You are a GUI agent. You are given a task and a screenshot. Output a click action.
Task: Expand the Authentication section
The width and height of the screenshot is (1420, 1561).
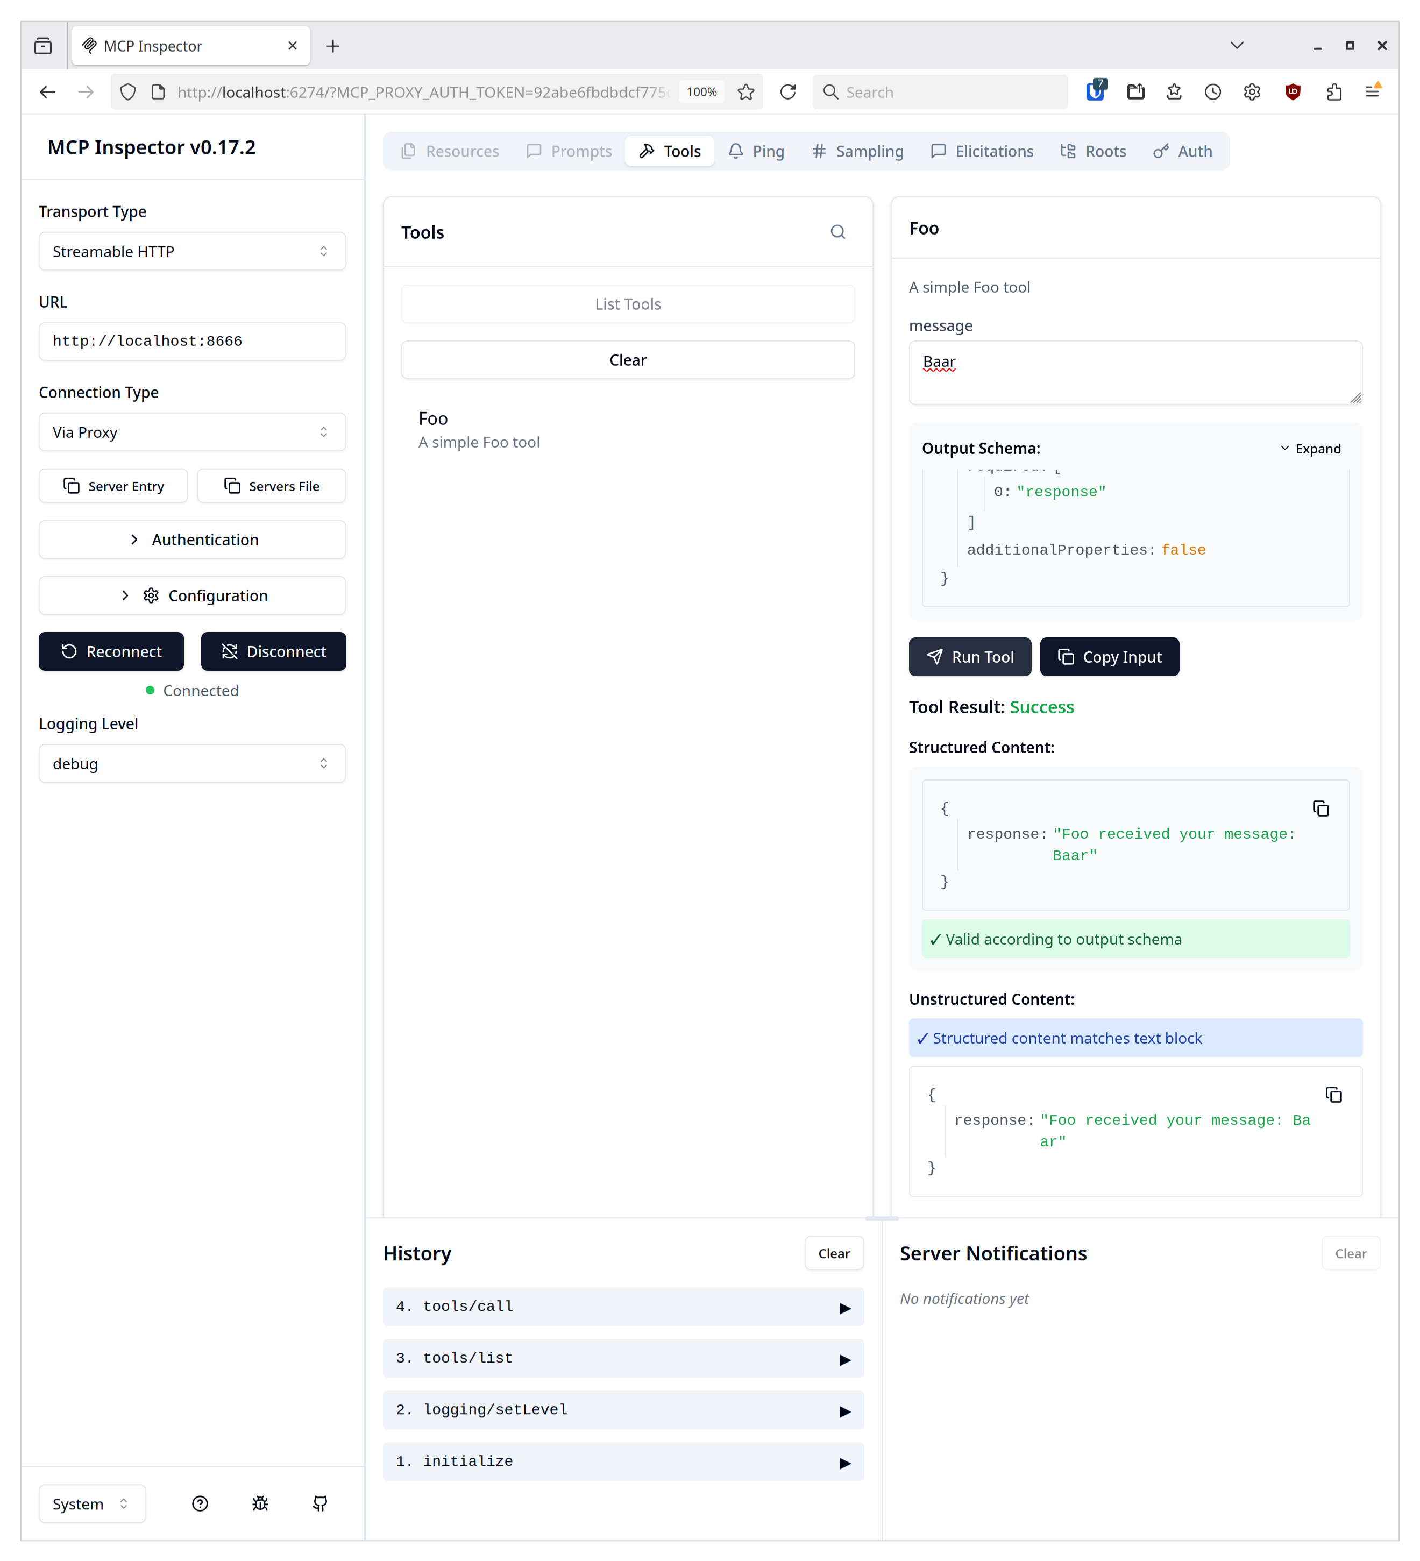[x=192, y=540]
